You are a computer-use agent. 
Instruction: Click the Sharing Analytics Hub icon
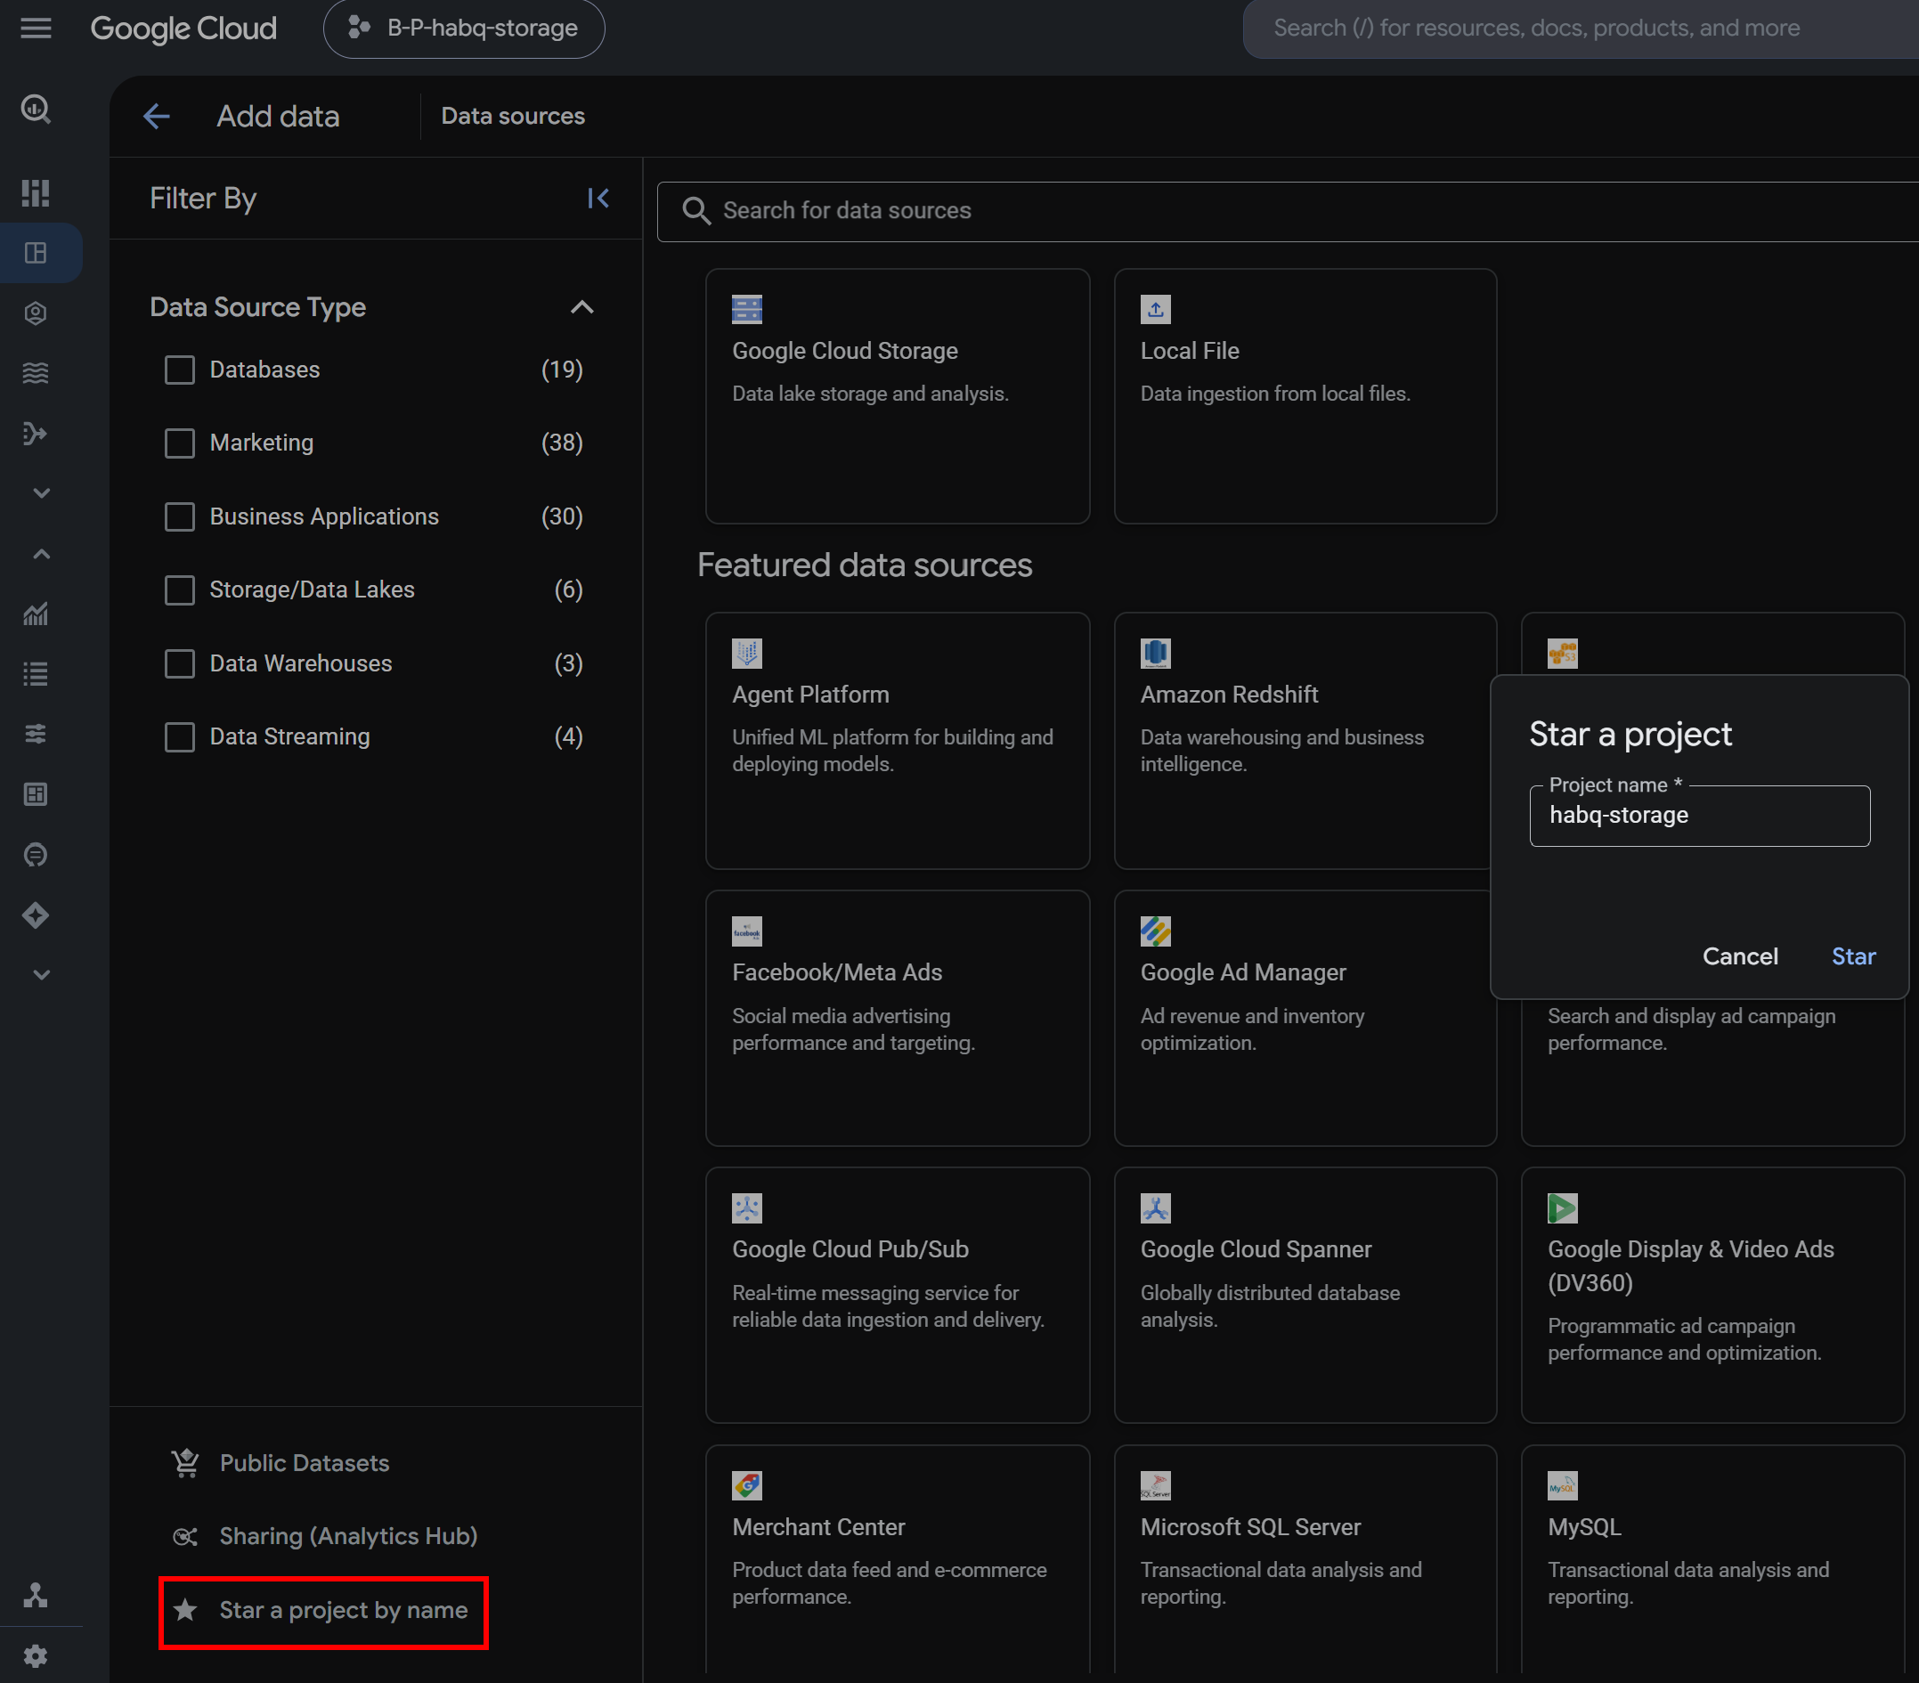(x=186, y=1537)
